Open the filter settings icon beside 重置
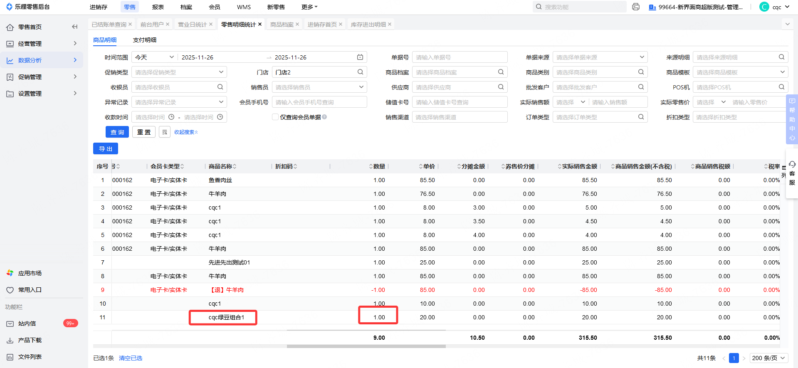 point(165,132)
